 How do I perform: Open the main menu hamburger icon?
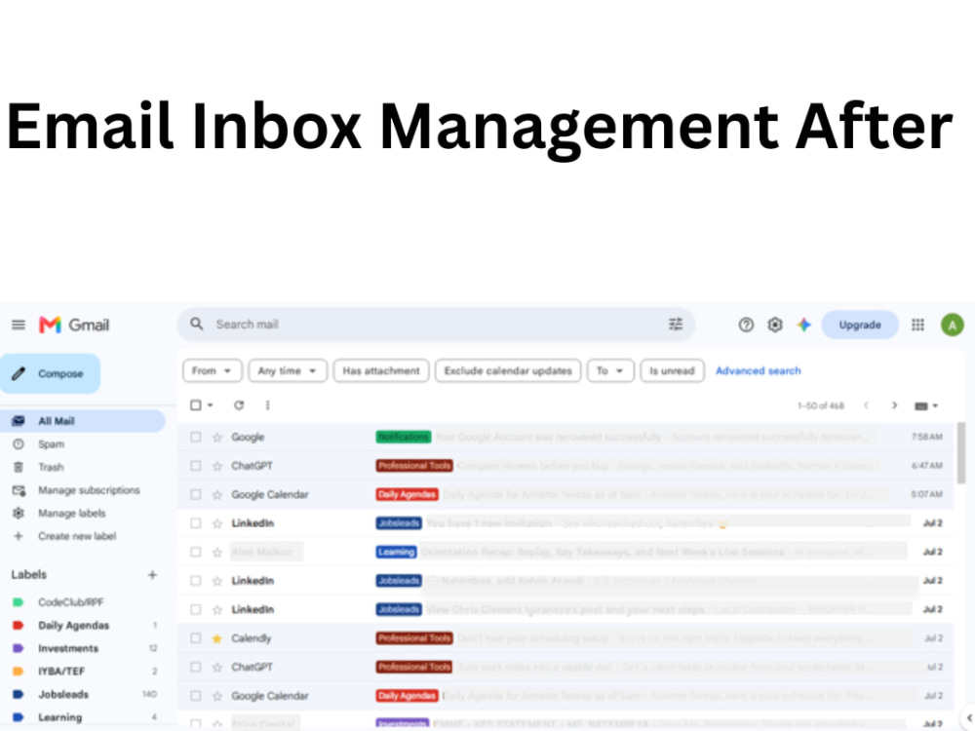[x=19, y=325]
